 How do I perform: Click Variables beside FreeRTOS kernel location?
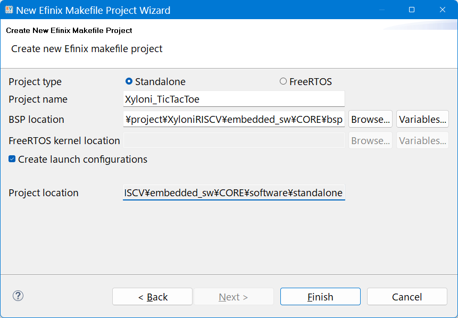pos(422,140)
